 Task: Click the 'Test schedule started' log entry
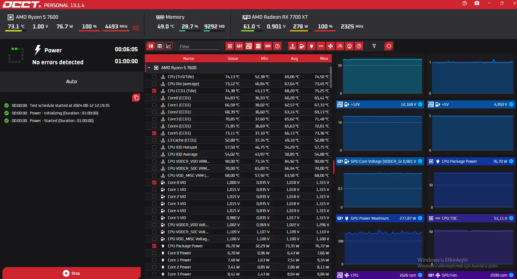(70, 105)
